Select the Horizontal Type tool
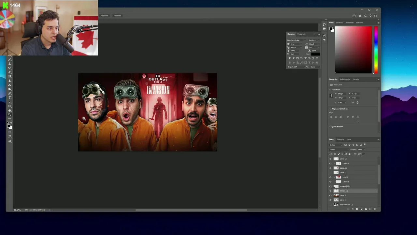This screenshot has height=235, width=417. [x=9, y=98]
